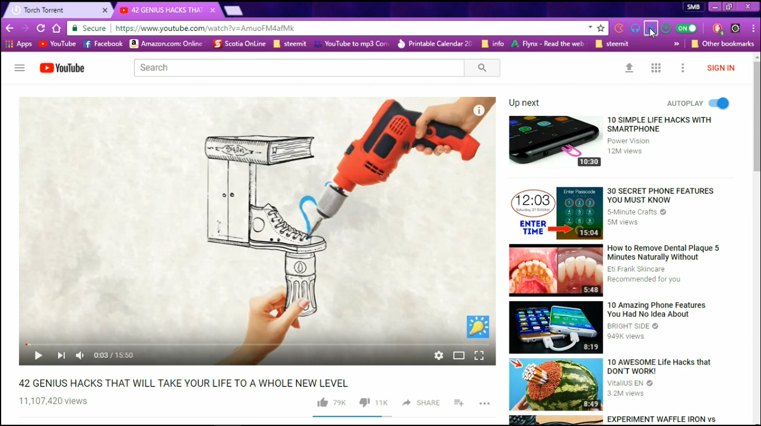Visit the BRIGHT SIDE channel name
This screenshot has width=761, height=426.
[x=629, y=326]
